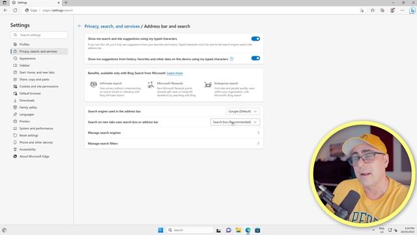Open the ENG language indicator in tray
Image resolution: width=417 pixels, height=235 pixels.
[x=382, y=230]
